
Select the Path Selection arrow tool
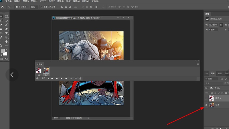(6, 38)
